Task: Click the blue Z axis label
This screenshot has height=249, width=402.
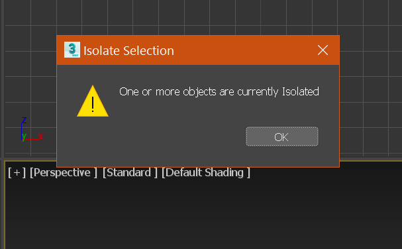Action: (24, 120)
